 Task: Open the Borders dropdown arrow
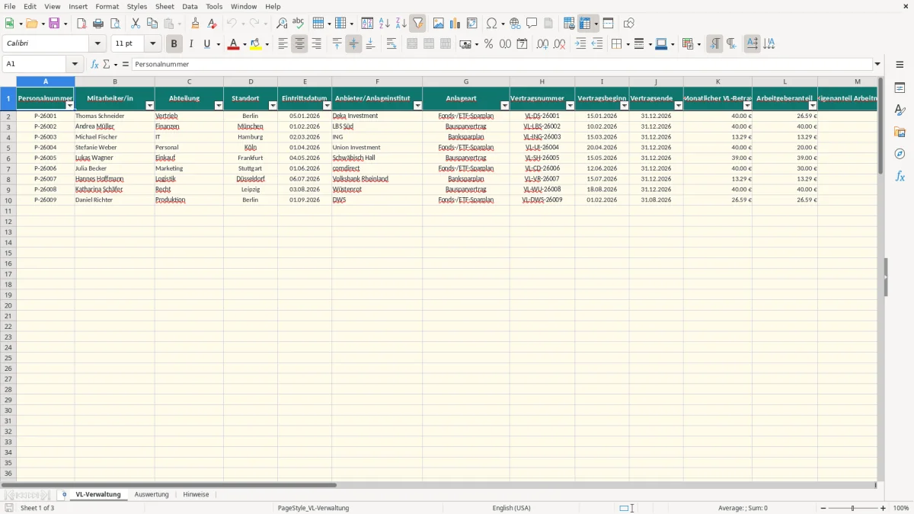[628, 44]
